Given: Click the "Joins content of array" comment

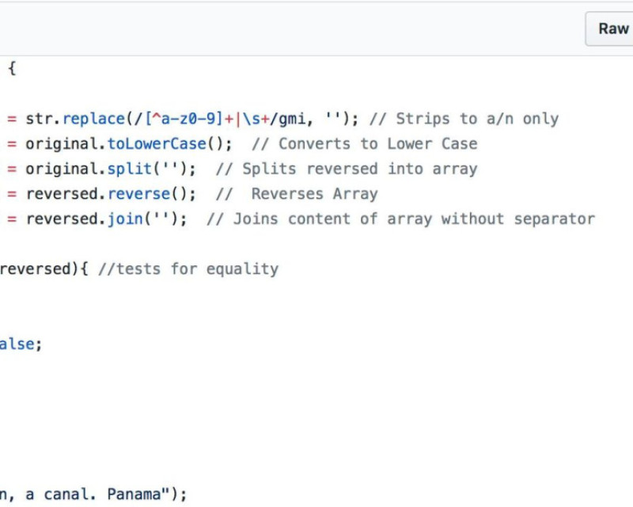Looking at the screenshot, I should 400,219.
